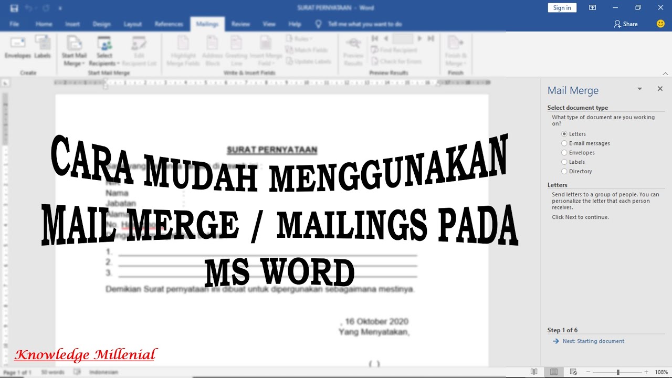This screenshot has height=378, width=672.
Task: Open Select Recipients dropdown
Action: [x=104, y=51]
